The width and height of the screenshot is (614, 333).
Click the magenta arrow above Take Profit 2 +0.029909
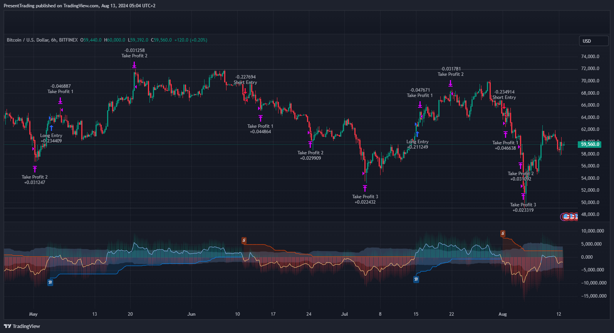click(310, 145)
